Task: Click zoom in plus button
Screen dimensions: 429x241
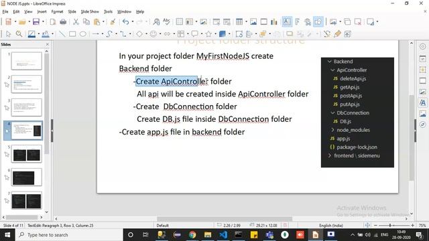Action: tap(412, 226)
